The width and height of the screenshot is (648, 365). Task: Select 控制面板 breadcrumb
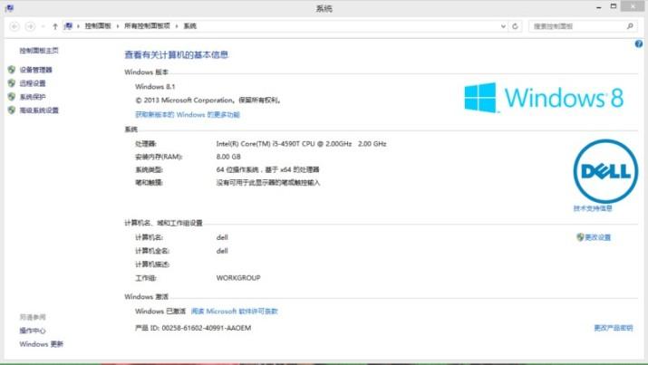(x=98, y=26)
